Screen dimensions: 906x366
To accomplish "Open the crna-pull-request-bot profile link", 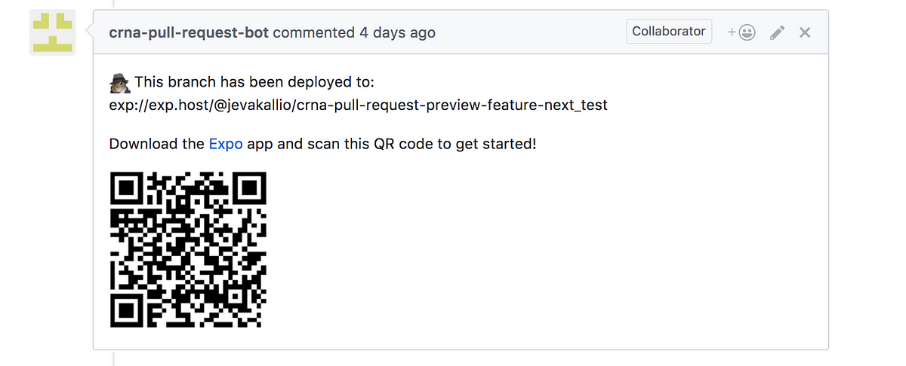I will click(x=189, y=32).
